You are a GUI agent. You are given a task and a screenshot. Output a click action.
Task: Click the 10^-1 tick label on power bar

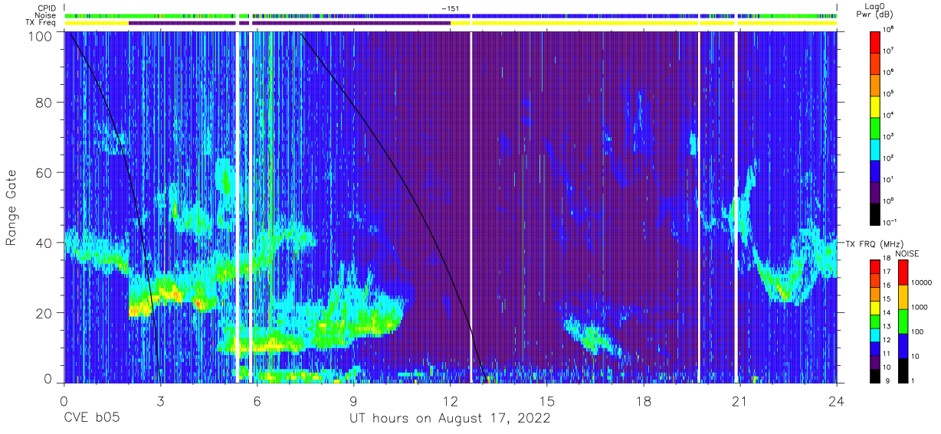[889, 221]
